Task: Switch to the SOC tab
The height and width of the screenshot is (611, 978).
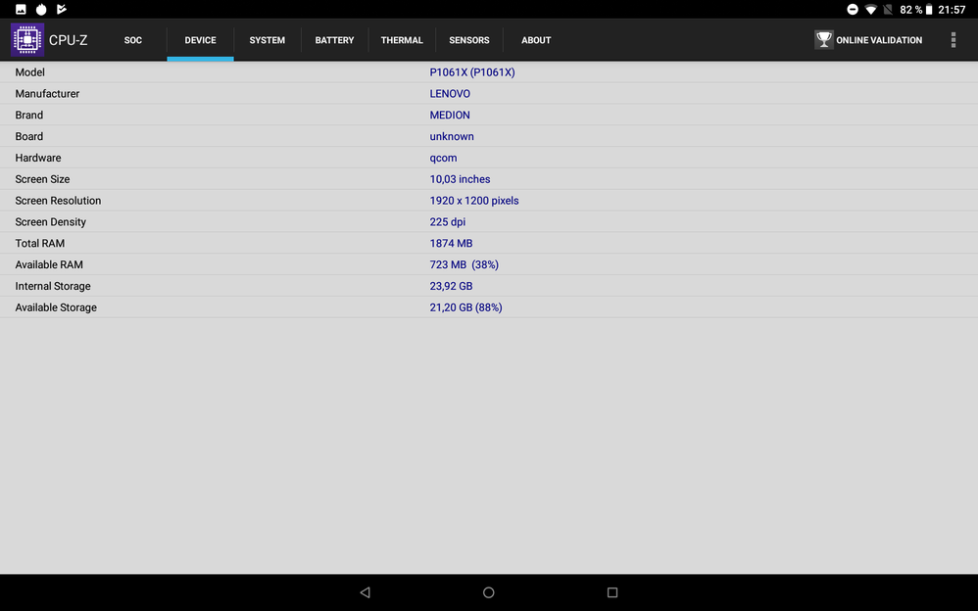Action: coord(133,40)
